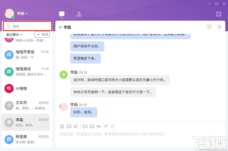This screenshot has height=151, width=228.
Task: Click the 李磊 chat title in header
Action: coord(67,27)
